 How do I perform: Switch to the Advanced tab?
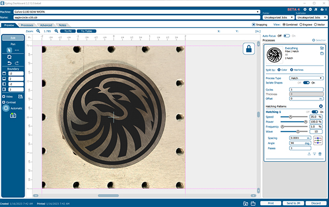(x=46, y=25)
